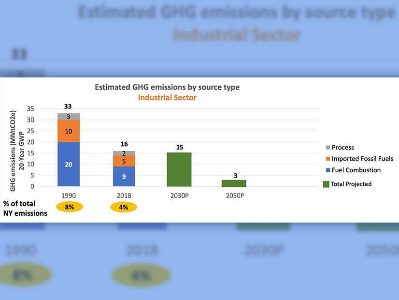Click the 2030P x-axis label
Viewport: 399px width, 300px height.
179,195
